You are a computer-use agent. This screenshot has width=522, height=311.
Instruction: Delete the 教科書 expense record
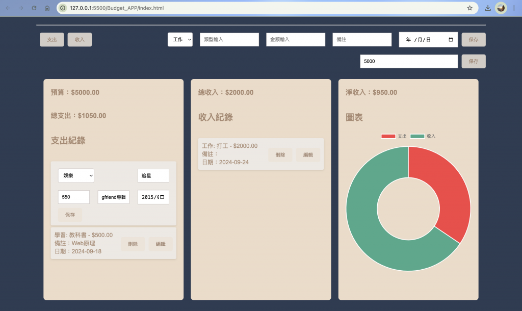point(133,244)
